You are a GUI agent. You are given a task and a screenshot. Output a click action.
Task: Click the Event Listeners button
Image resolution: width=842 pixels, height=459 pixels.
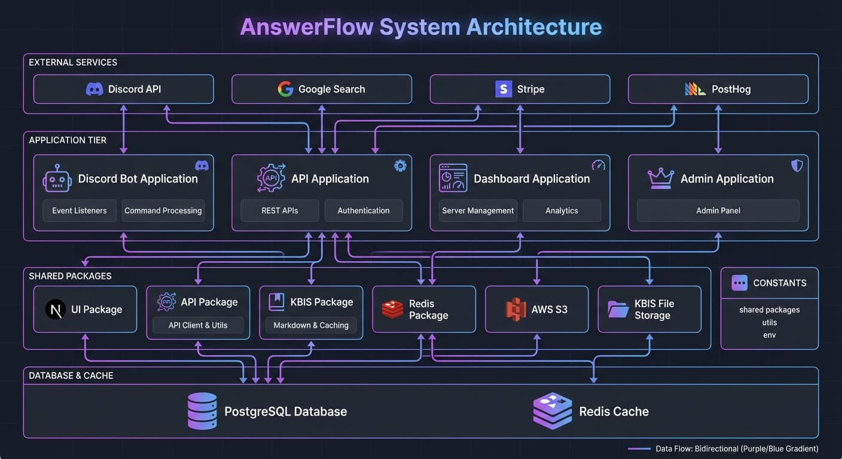79,210
